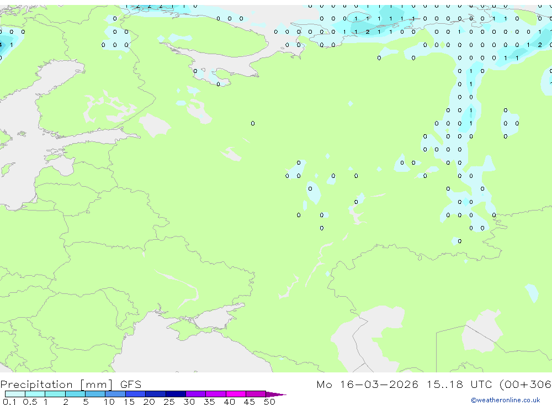Select the 35–40 mm legend swatch
Image resolution: width=552 pixels, height=405 pixels.
[216, 394]
